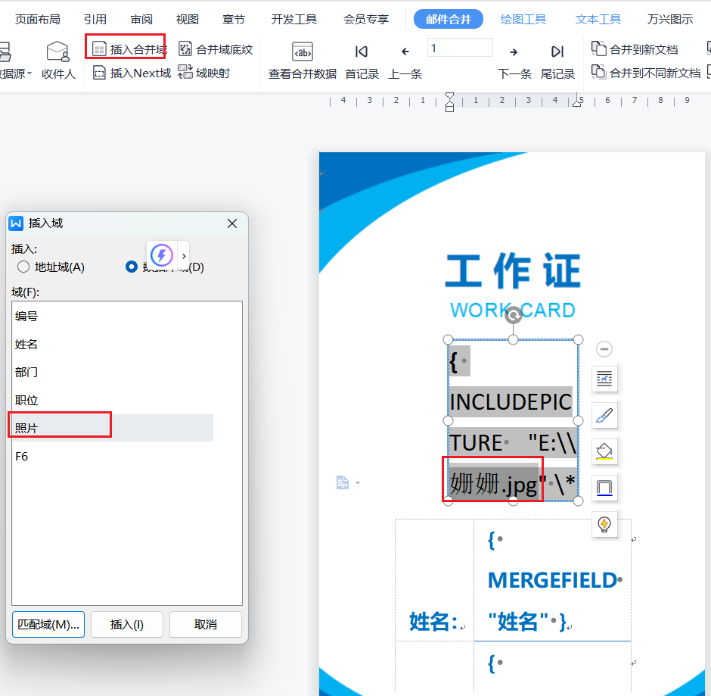Click the lightbulb icon beside text box

coord(604,524)
